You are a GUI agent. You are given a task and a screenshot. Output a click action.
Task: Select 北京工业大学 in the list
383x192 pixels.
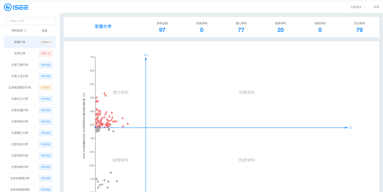pos(30,76)
